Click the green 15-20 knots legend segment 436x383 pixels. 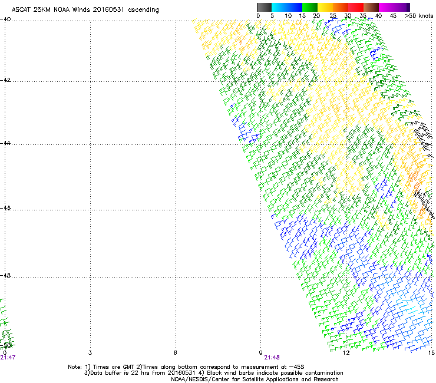(310, 7)
